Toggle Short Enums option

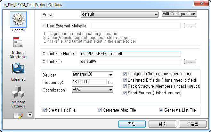pos(125,93)
